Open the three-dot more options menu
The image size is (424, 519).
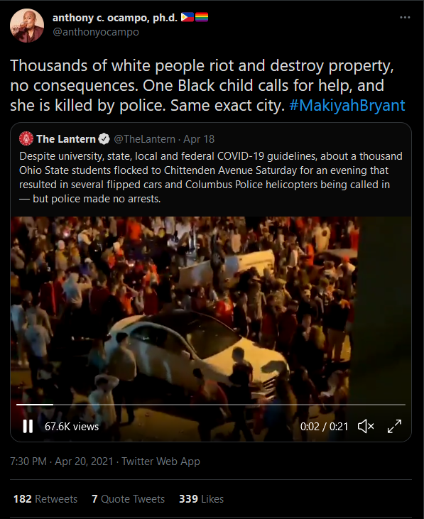click(x=405, y=18)
